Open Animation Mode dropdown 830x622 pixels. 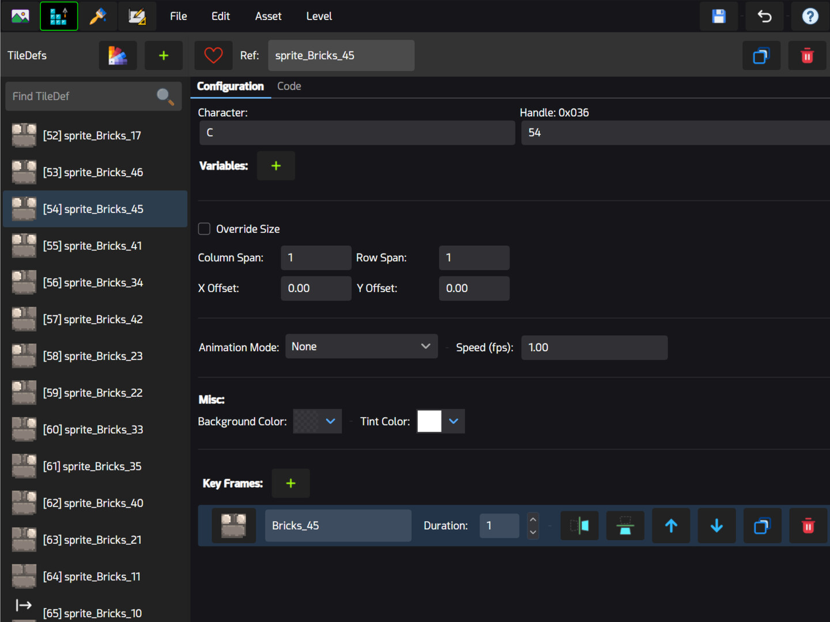point(361,346)
